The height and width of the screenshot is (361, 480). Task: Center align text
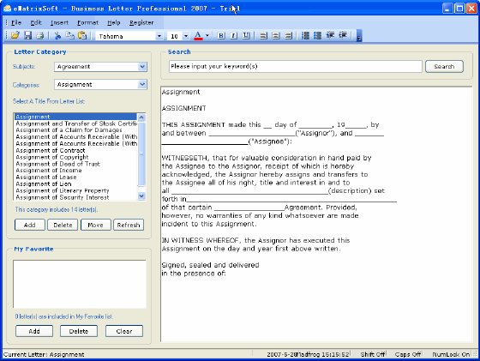click(x=276, y=36)
